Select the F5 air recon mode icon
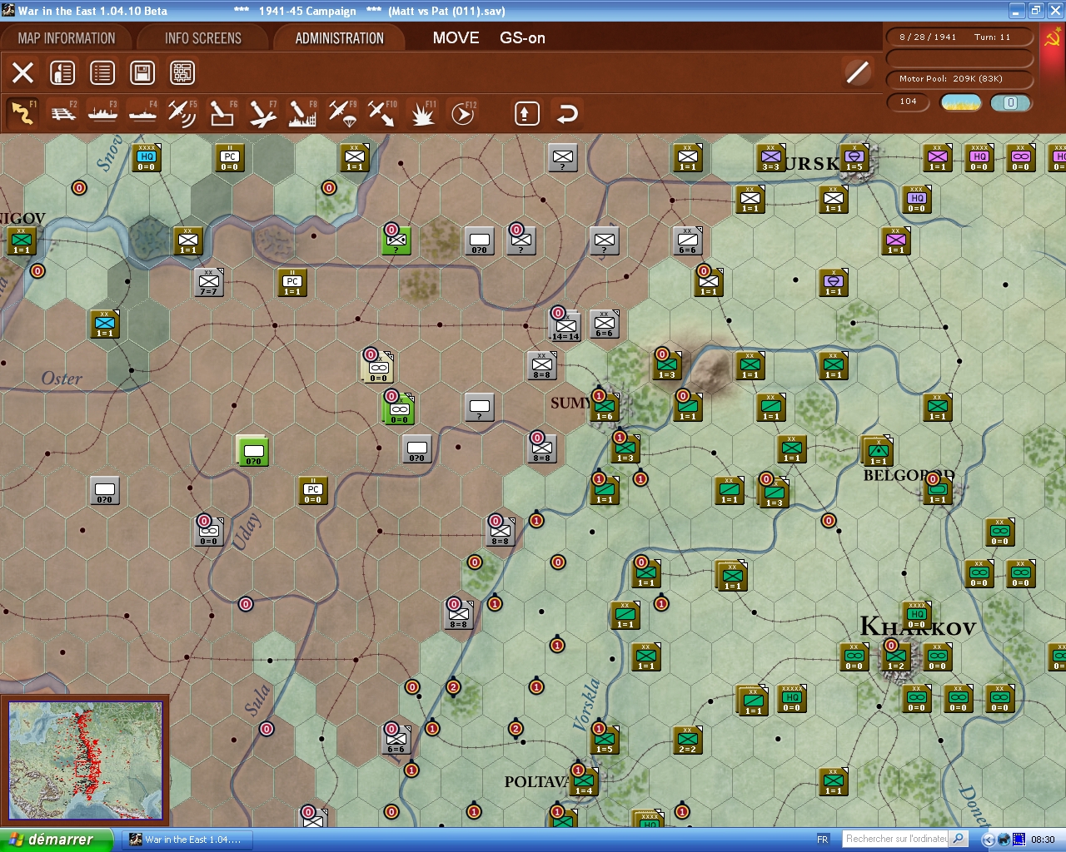This screenshot has width=1066, height=852. tap(182, 113)
